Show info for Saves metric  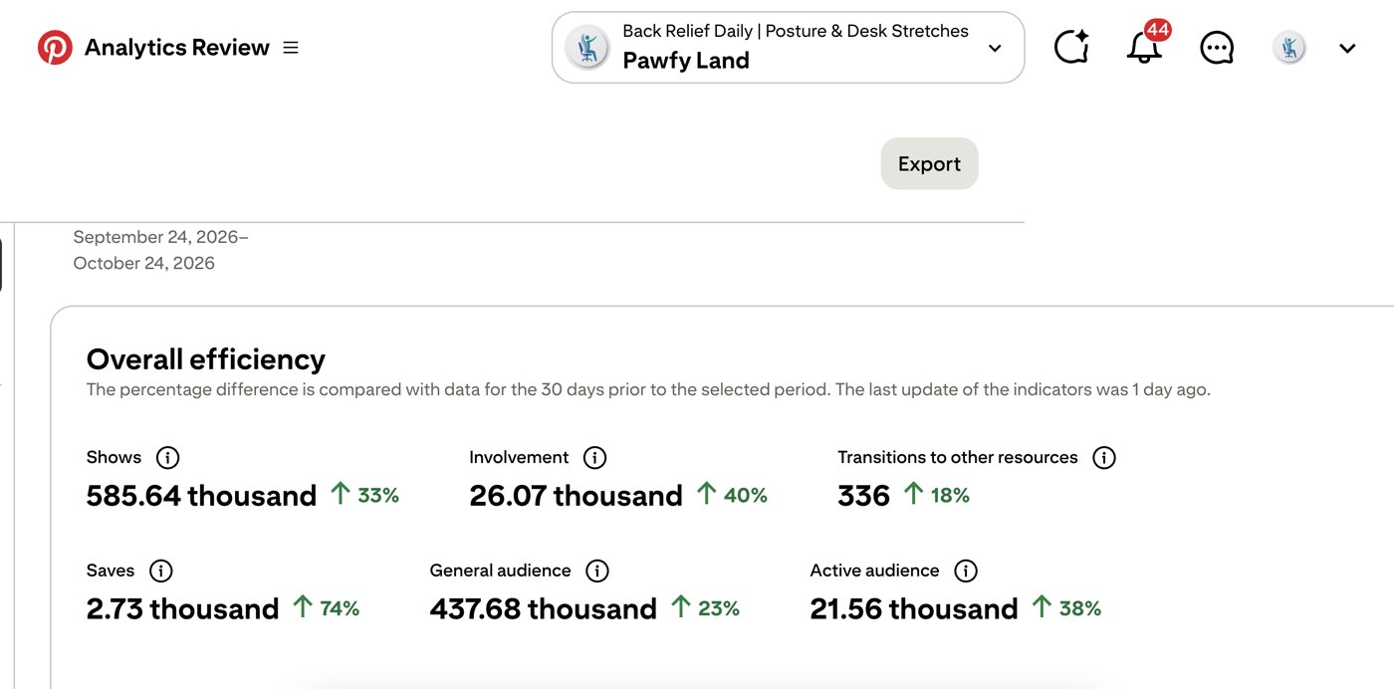click(x=160, y=572)
